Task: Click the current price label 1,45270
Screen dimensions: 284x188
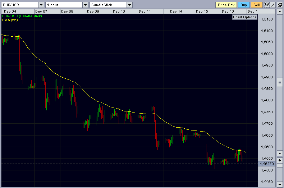Action: click(x=267, y=164)
